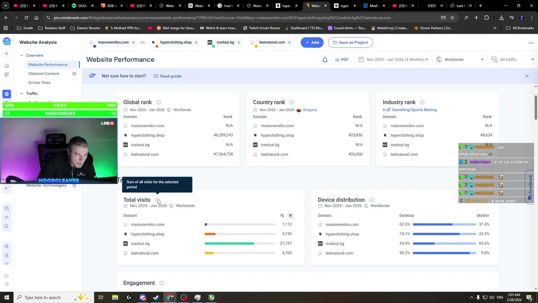Go to home icon in Similarweb sidebar
Screen dimensions: 538x303
6,66
